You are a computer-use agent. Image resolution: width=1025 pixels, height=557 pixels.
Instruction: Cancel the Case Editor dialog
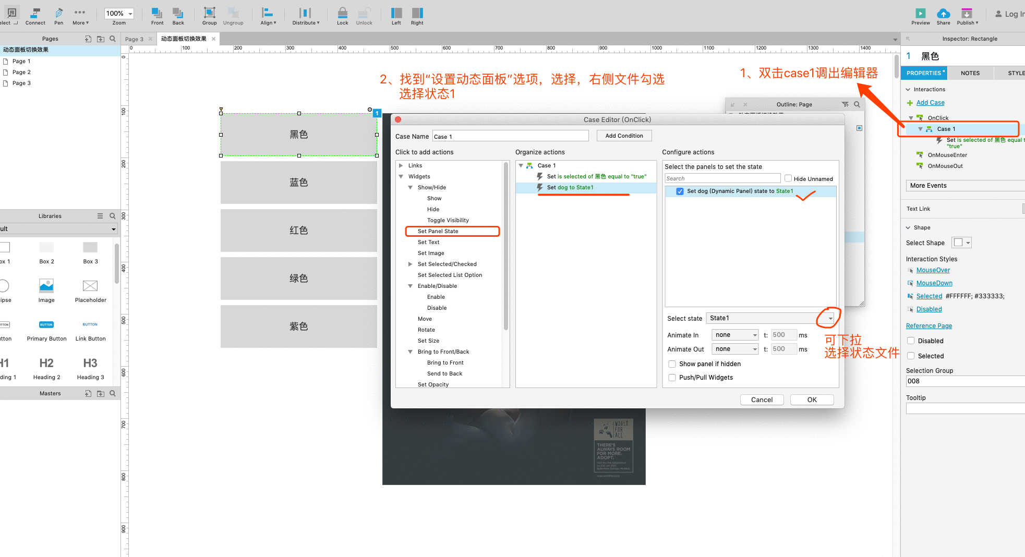[x=762, y=399]
